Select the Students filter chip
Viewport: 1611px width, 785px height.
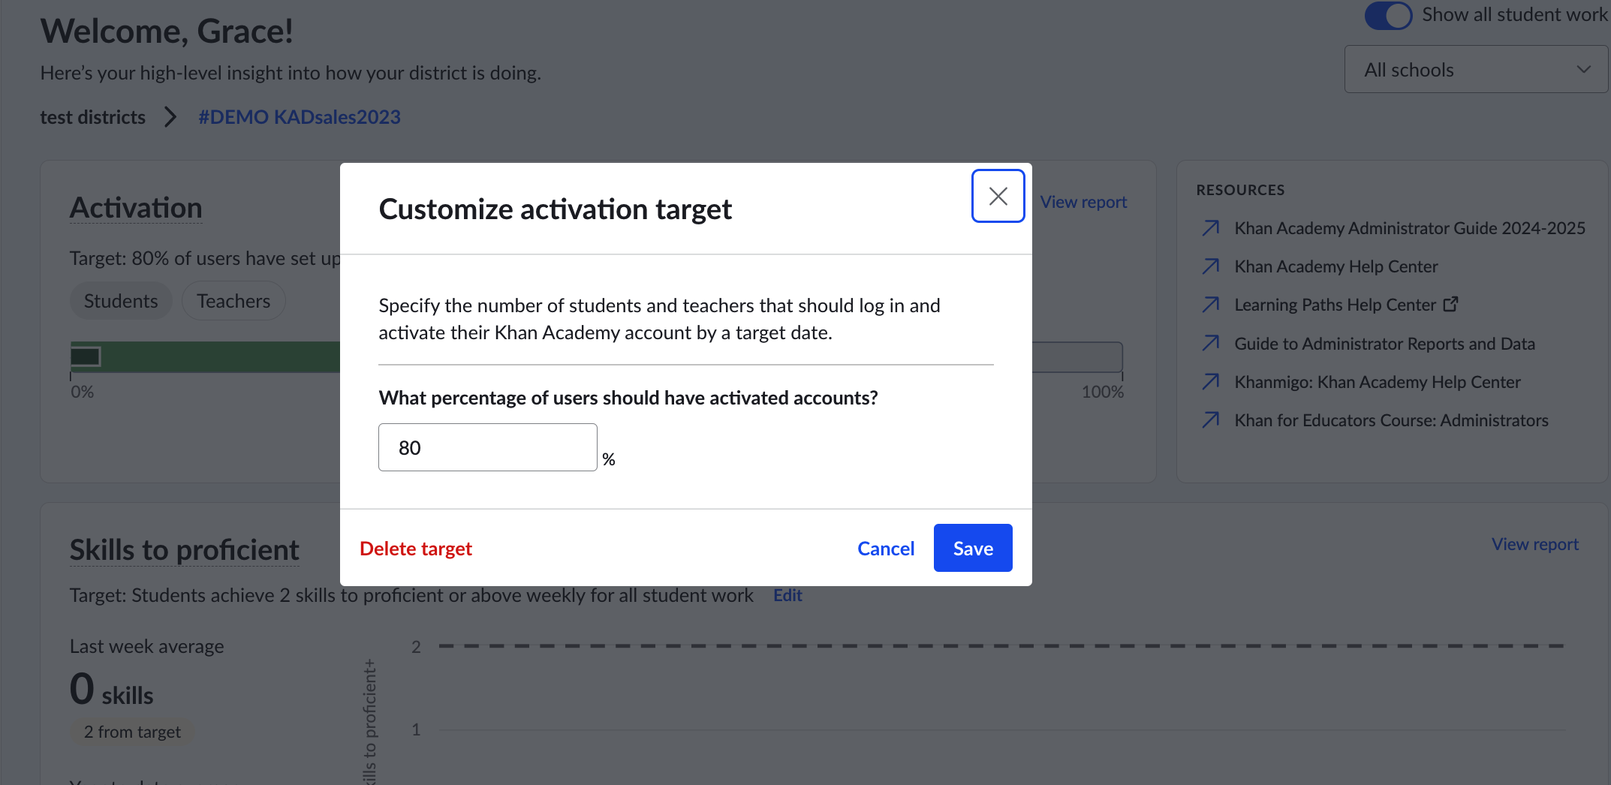121,301
